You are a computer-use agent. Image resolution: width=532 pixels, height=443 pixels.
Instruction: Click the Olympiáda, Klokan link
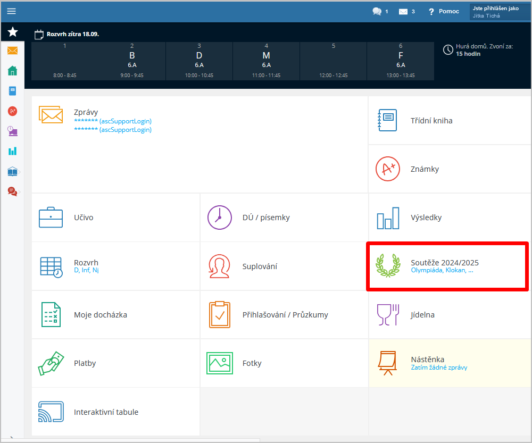tap(442, 270)
